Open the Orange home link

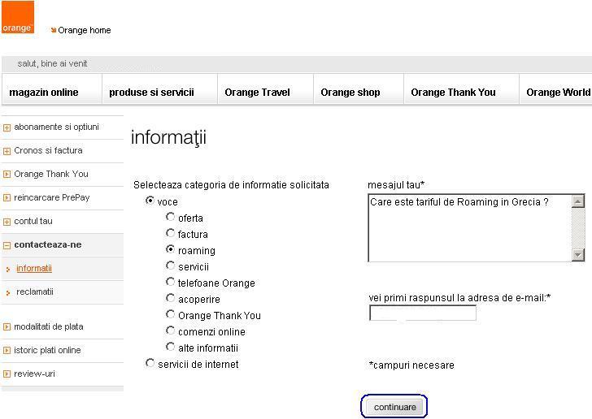85,30
